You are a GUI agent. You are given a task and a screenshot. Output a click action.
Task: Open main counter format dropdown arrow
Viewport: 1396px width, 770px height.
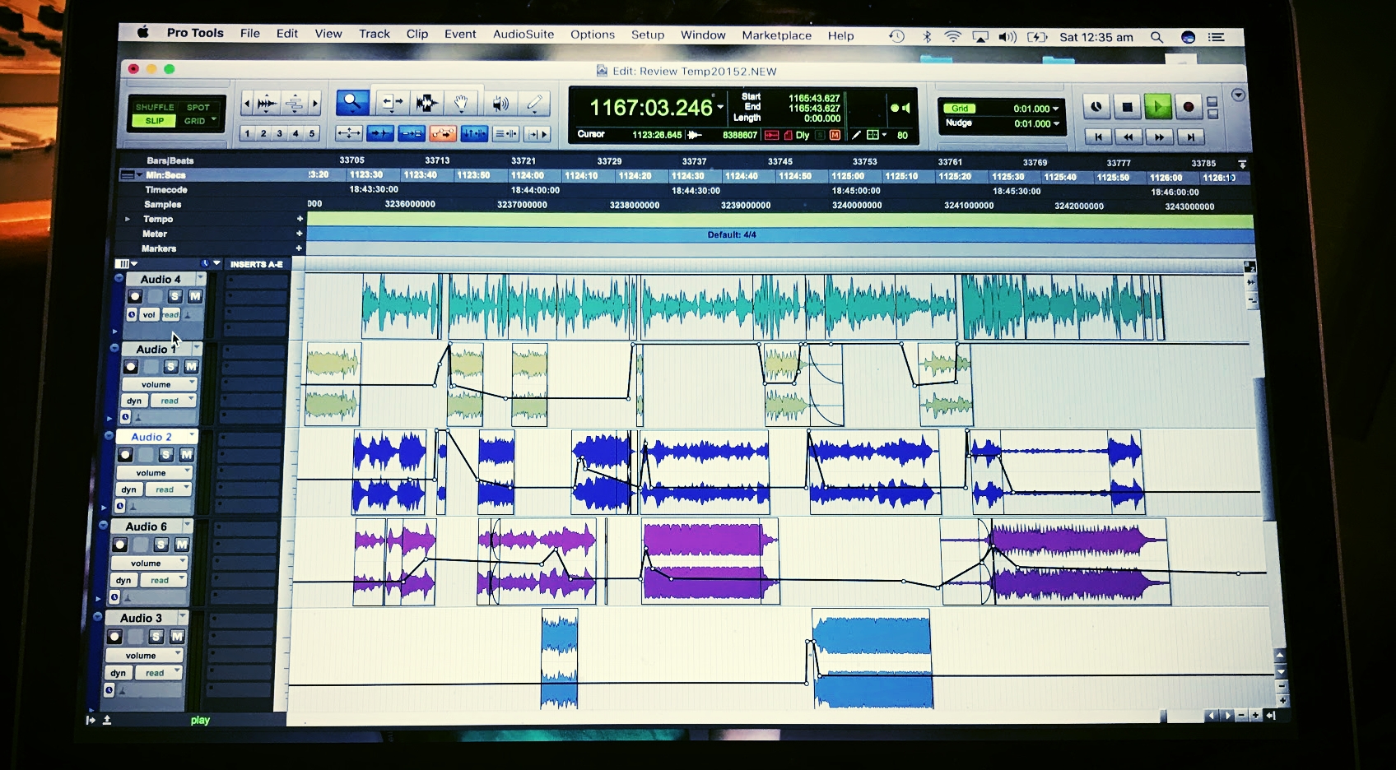[x=720, y=108]
